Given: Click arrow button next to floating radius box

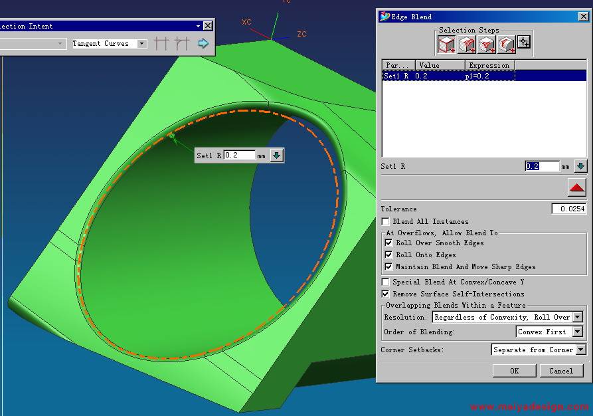Looking at the screenshot, I should (277, 156).
